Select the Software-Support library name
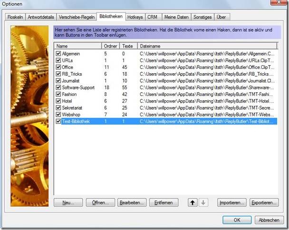 [x=78, y=87]
